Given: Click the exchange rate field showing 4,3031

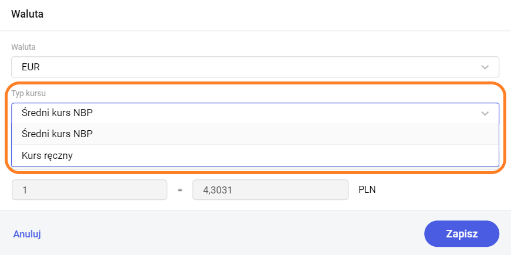Looking at the screenshot, I should (270, 190).
